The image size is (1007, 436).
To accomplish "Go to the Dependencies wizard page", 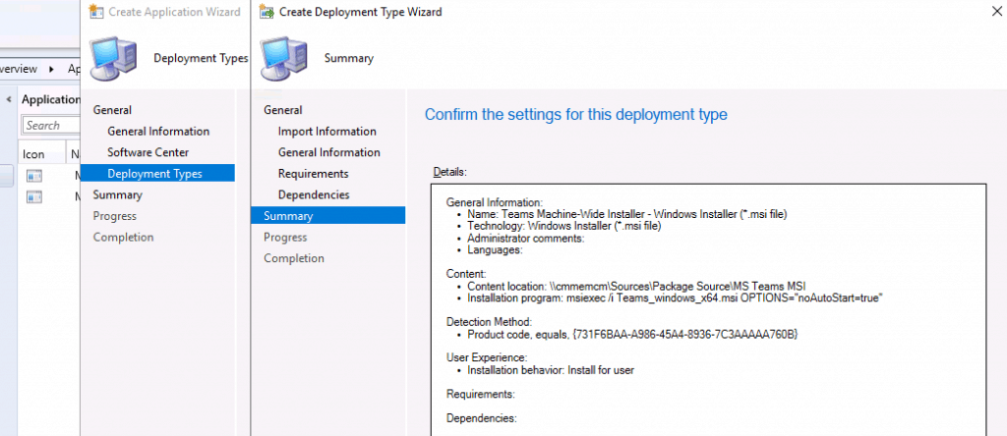I will coord(314,194).
